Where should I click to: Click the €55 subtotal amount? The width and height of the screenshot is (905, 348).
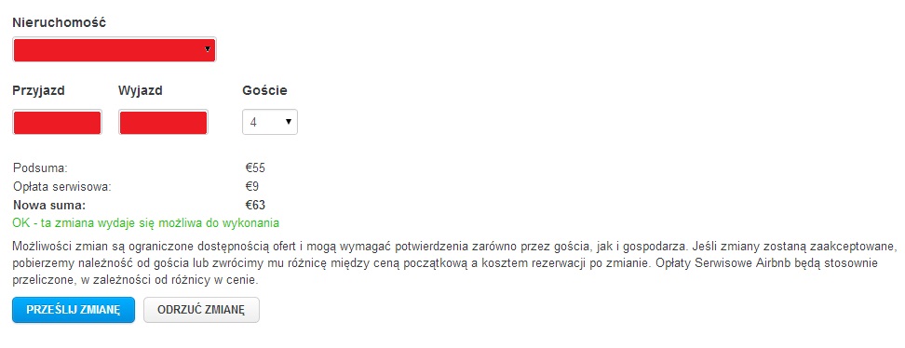[255, 168]
